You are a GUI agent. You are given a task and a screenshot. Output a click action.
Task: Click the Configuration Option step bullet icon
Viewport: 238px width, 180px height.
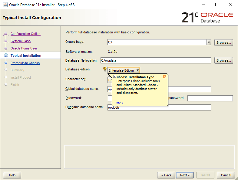pos(6,34)
